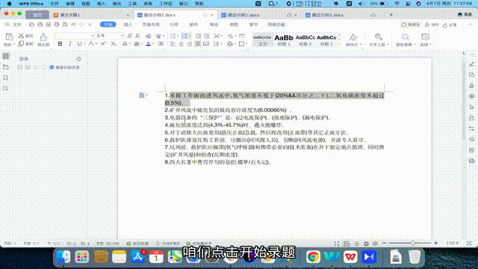This screenshot has height=269, width=478.
Task: Click the Collaborate button
Action: 432,25
